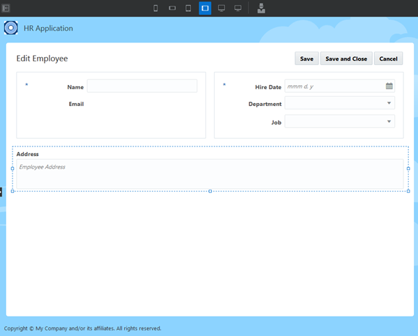
Task: Select the phone portrait preview icon
Action: 155,8
